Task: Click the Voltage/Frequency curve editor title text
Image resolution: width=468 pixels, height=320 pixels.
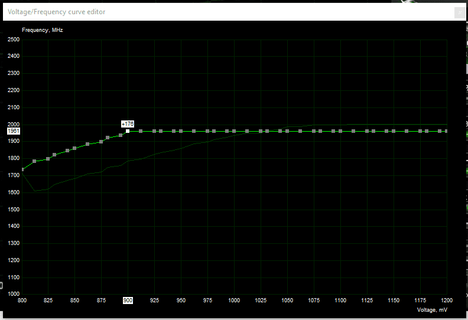Action: 56,12
